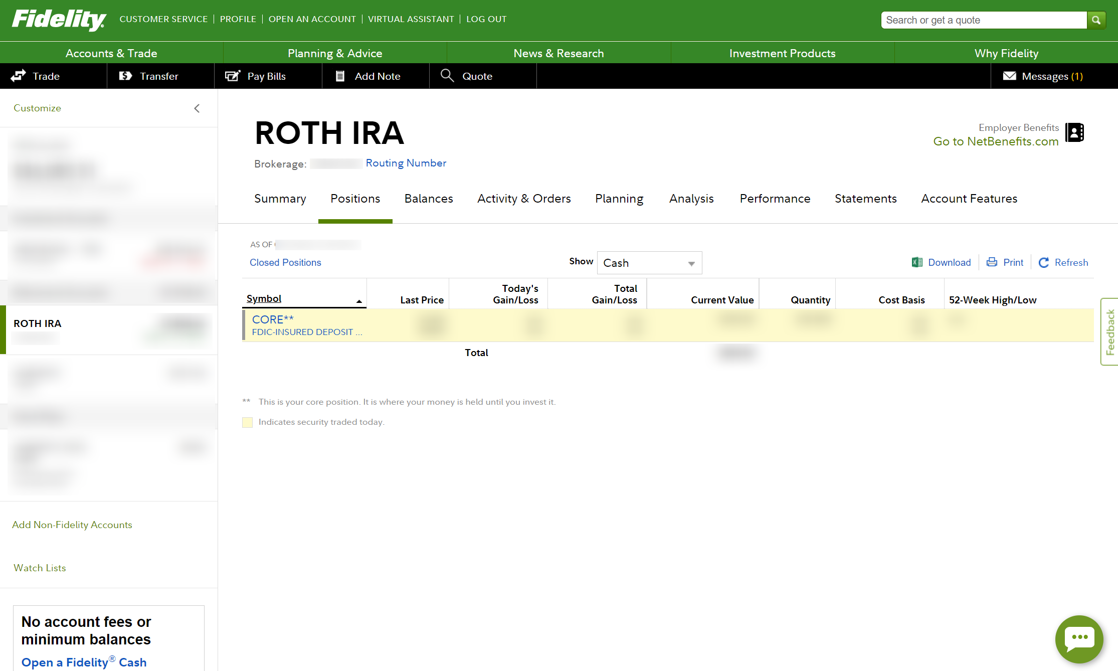
Task: Open the Watch Lists link
Action: pos(40,568)
